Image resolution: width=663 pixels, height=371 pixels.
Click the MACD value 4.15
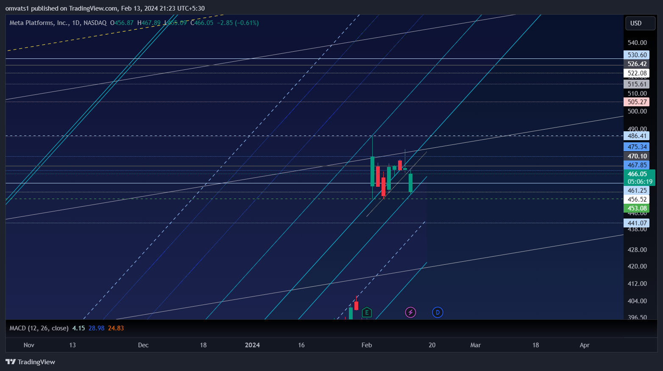(x=78, y=328)
